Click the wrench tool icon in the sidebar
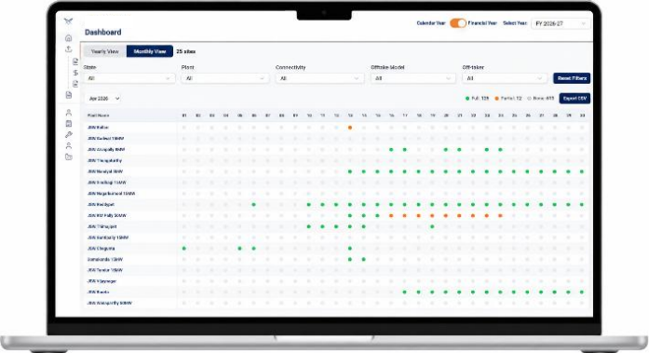Viewport: 649px width, 353px height. 69,134
